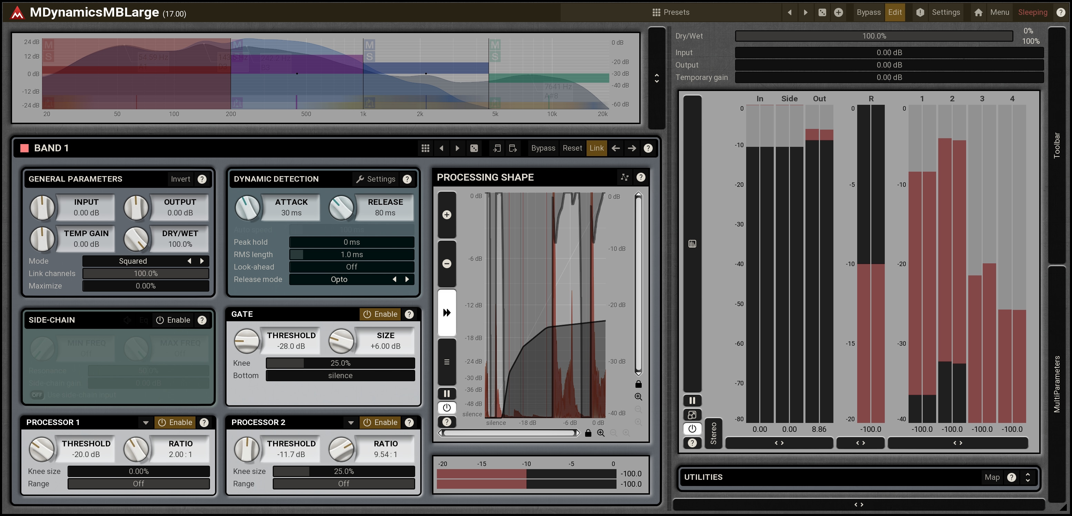Click the zoom-in plus button in Processing Shape
Screen dimensions: 1072x516
point(447,215)
